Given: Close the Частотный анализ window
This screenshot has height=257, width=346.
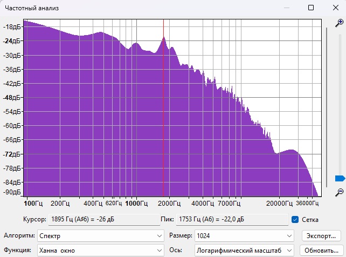Looking at the screenshot, I should pos(336,8).
